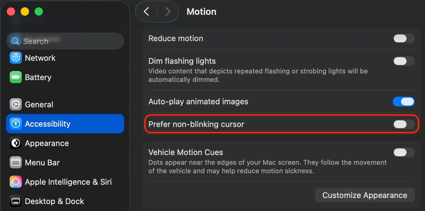Screen dimensions: 425x211
Task: Click the sidebar Search field
Action: pyautogui.click(x=65, y=41)
